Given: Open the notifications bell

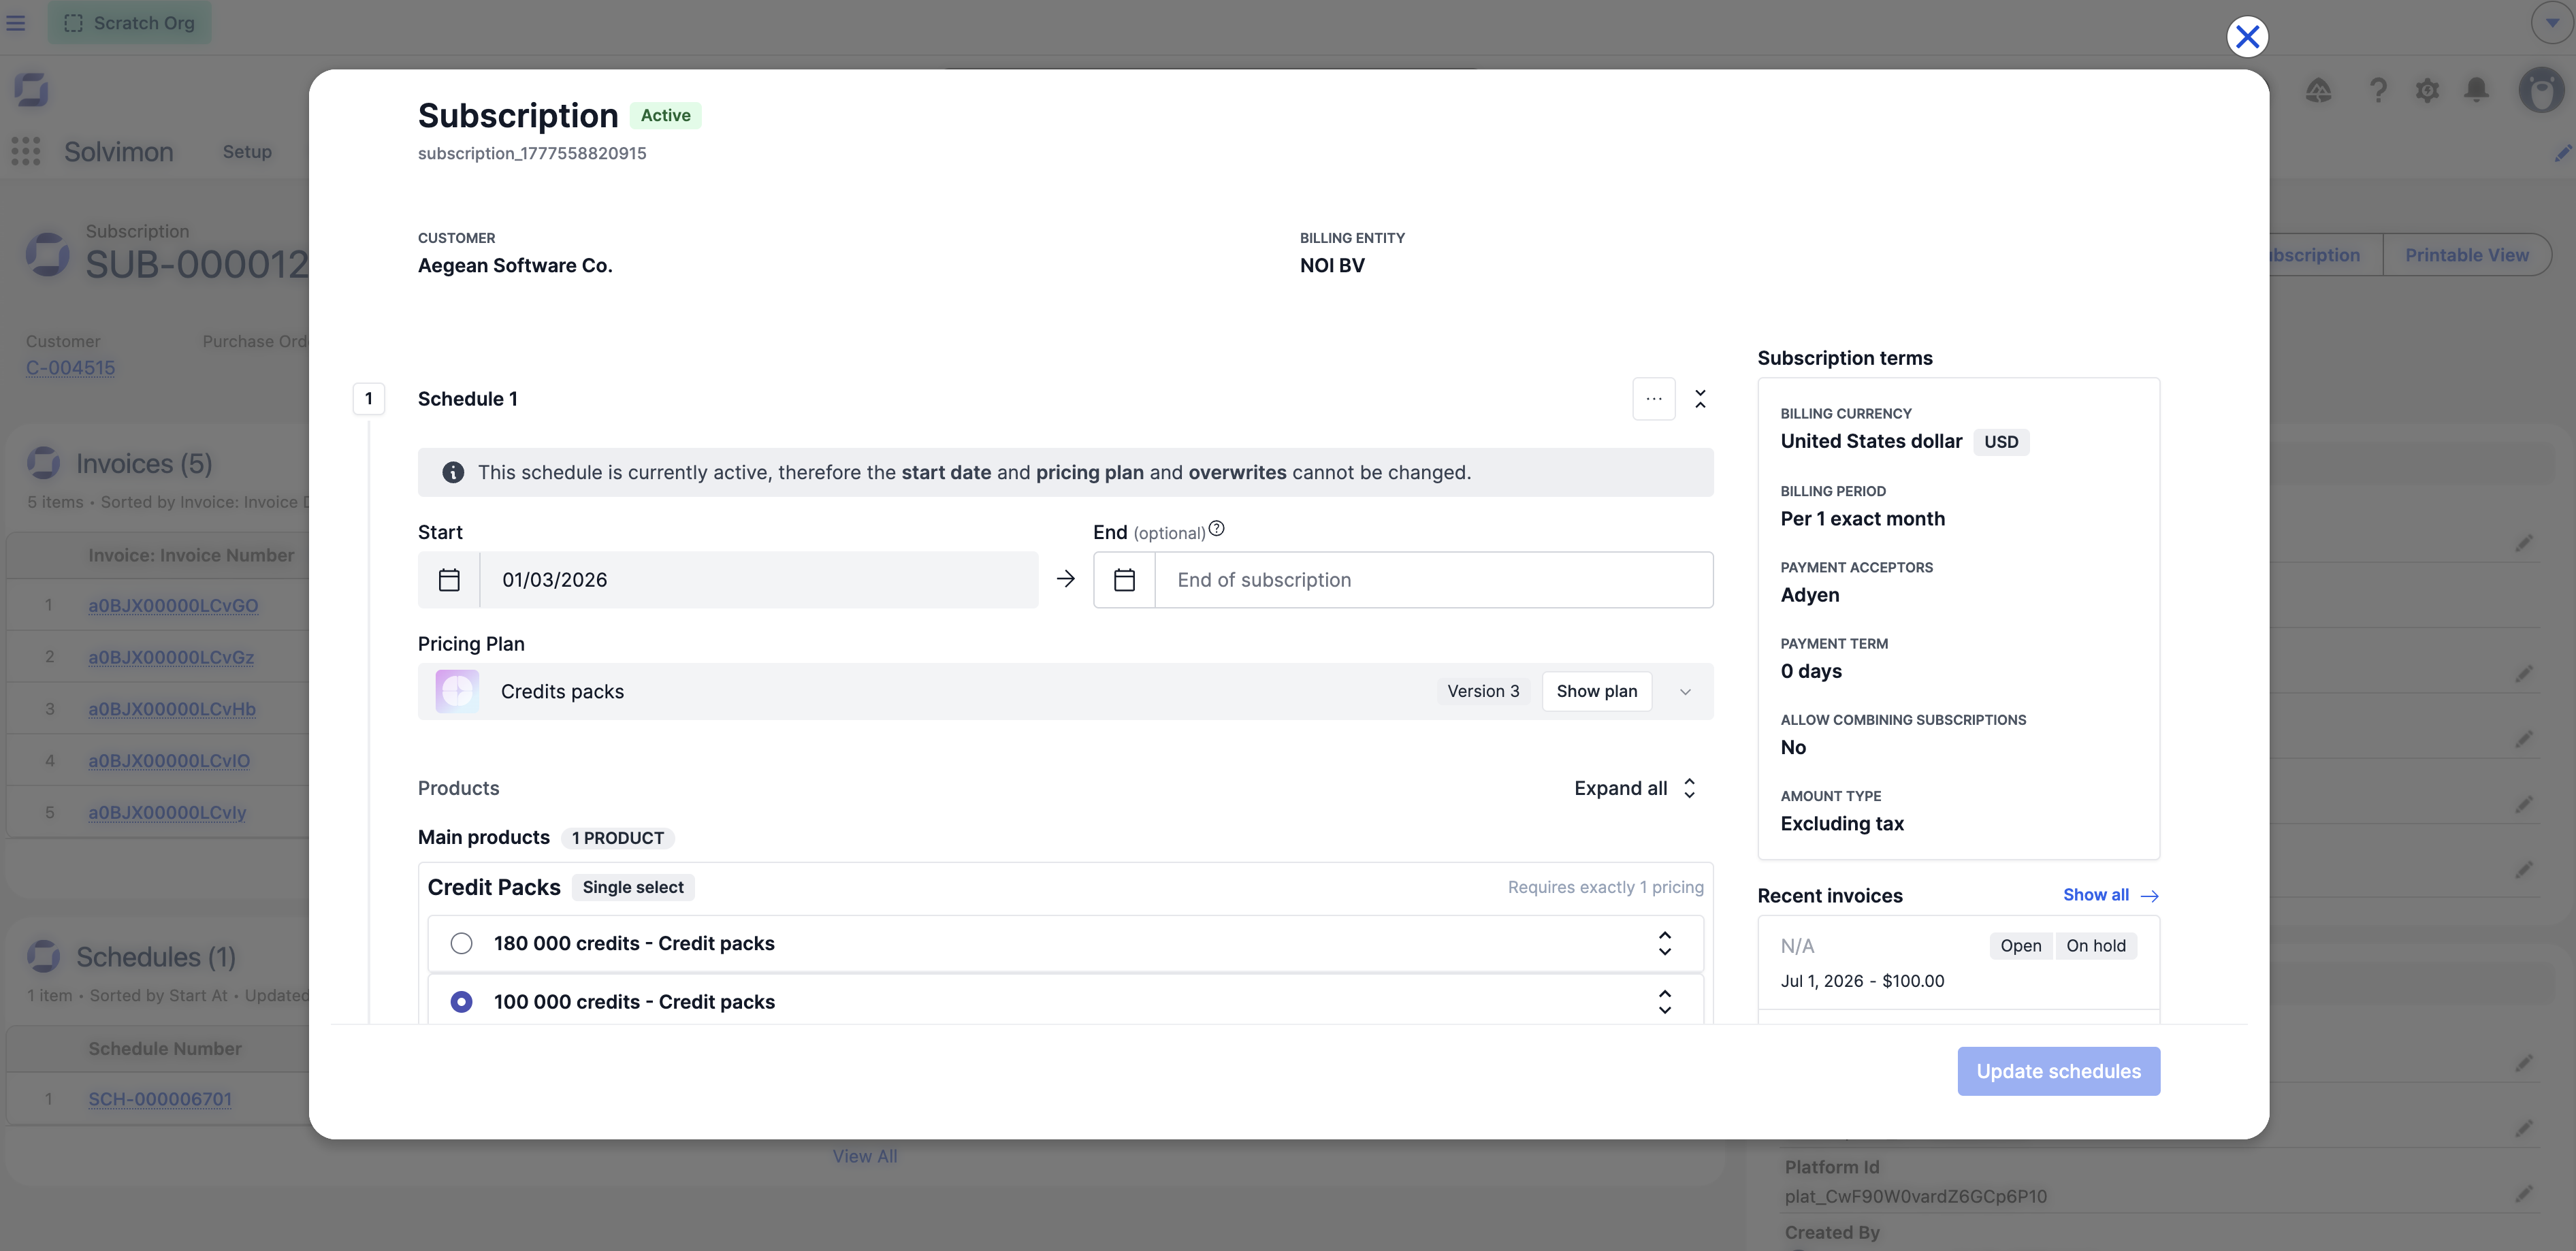Looking at the screenshot, I should (x=2477, y=91).
